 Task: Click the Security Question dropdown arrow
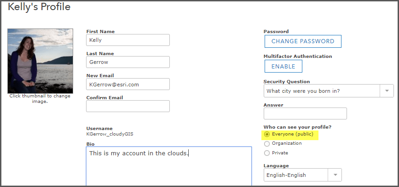coord(387,91)
